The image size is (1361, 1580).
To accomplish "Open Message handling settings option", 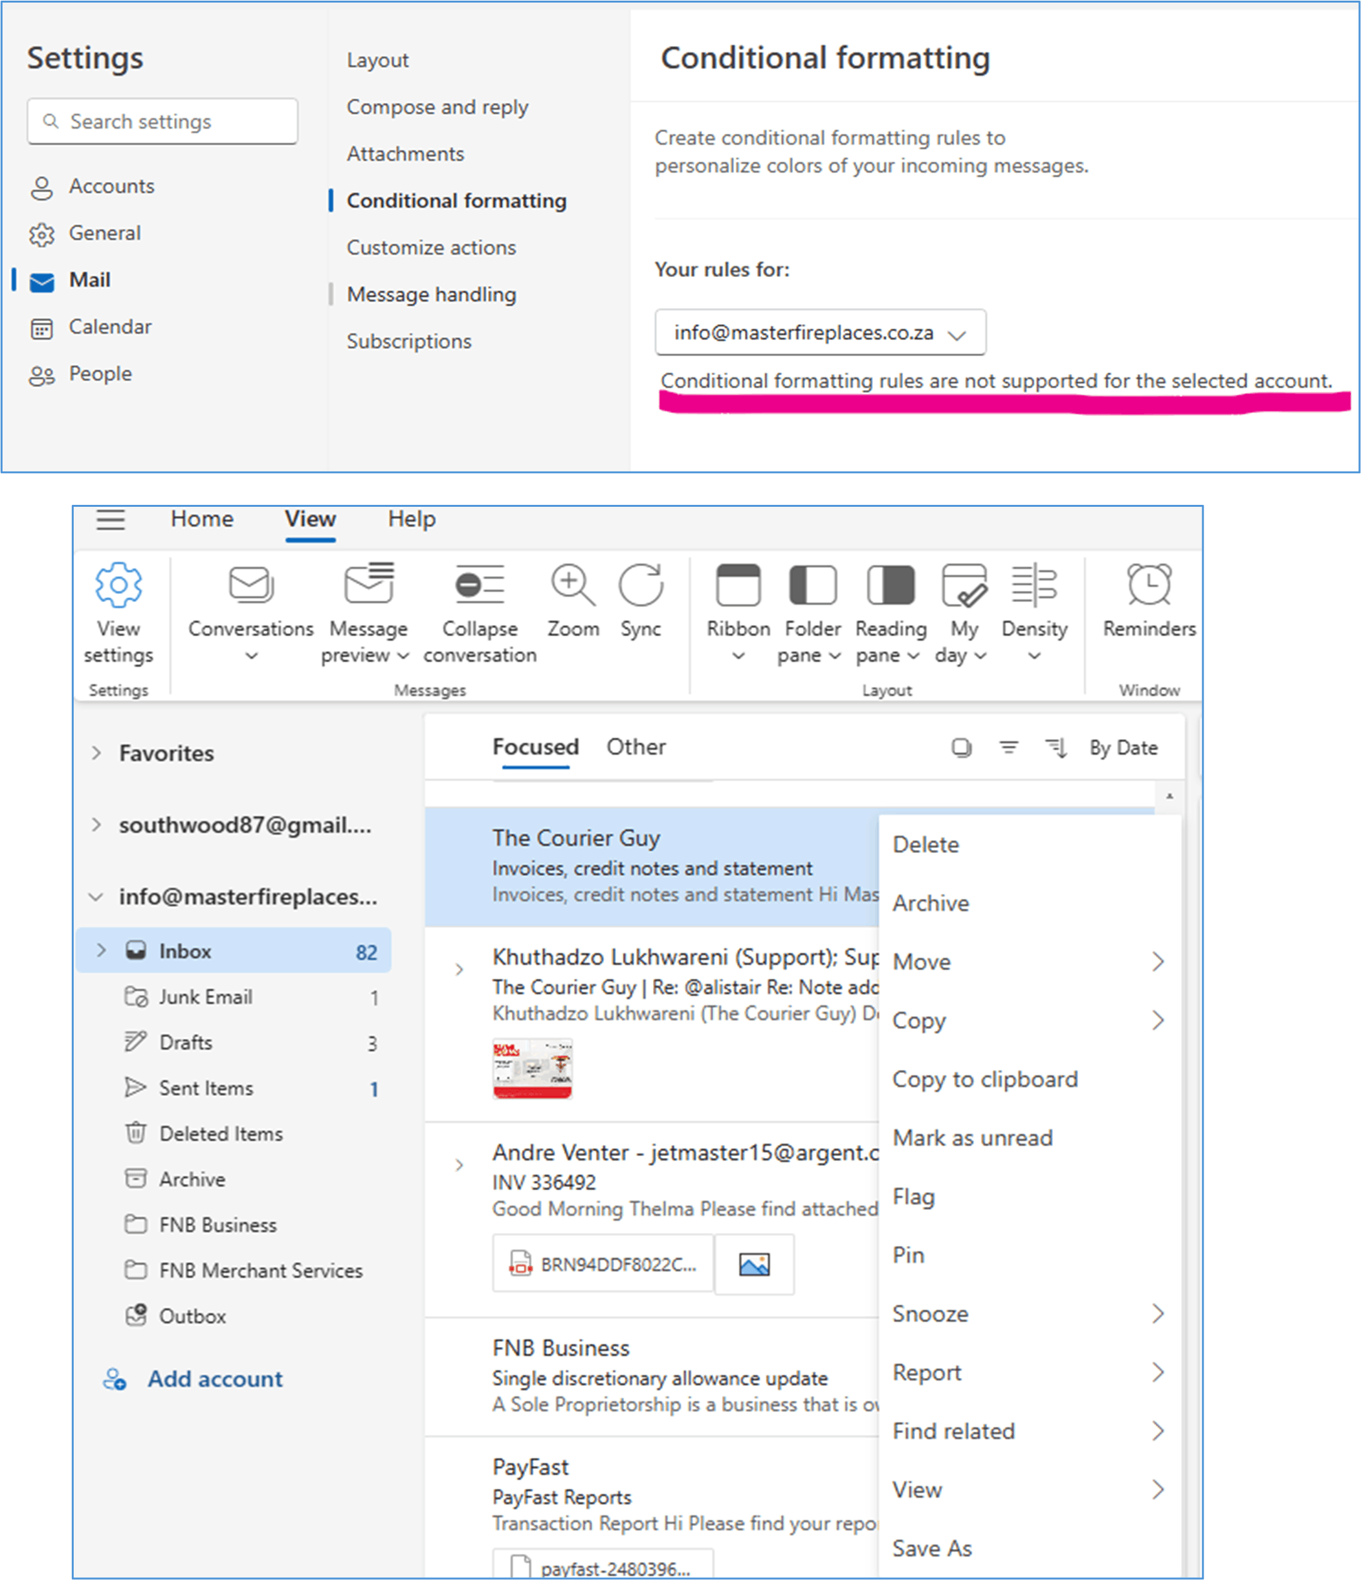I will (x=432, y=295).
